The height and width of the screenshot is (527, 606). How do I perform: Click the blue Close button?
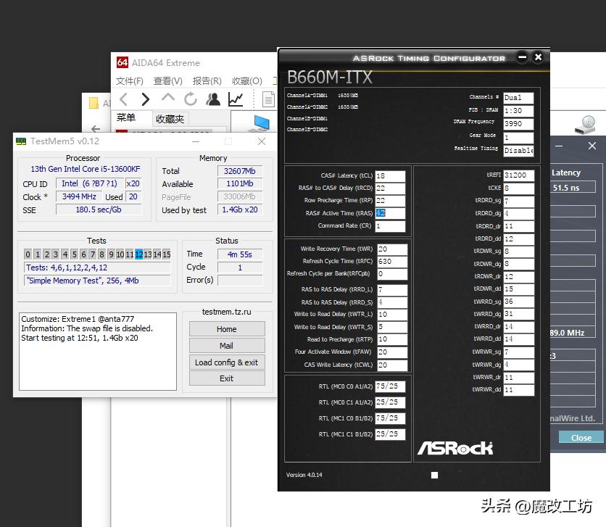[x=581, y=438]
